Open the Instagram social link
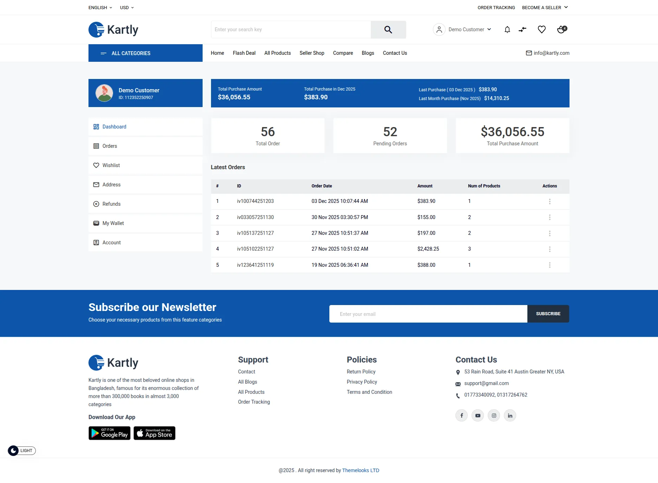 coord(494,416)
